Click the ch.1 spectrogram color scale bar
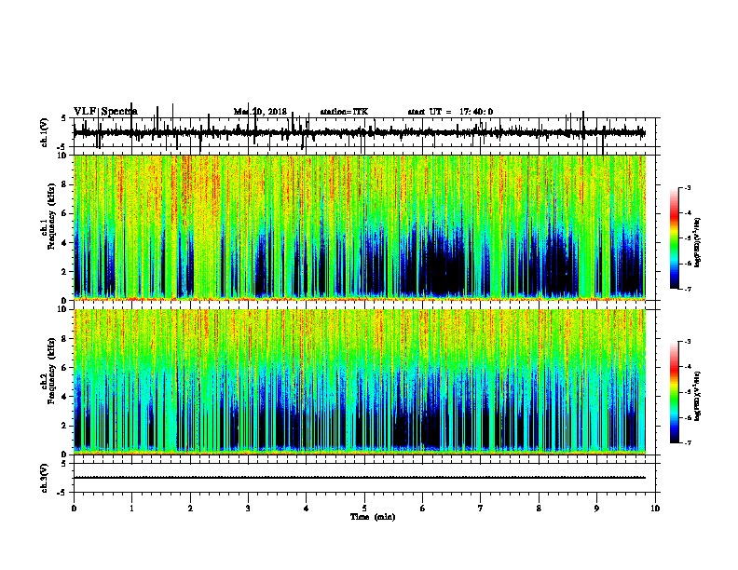 pos(675,238)
